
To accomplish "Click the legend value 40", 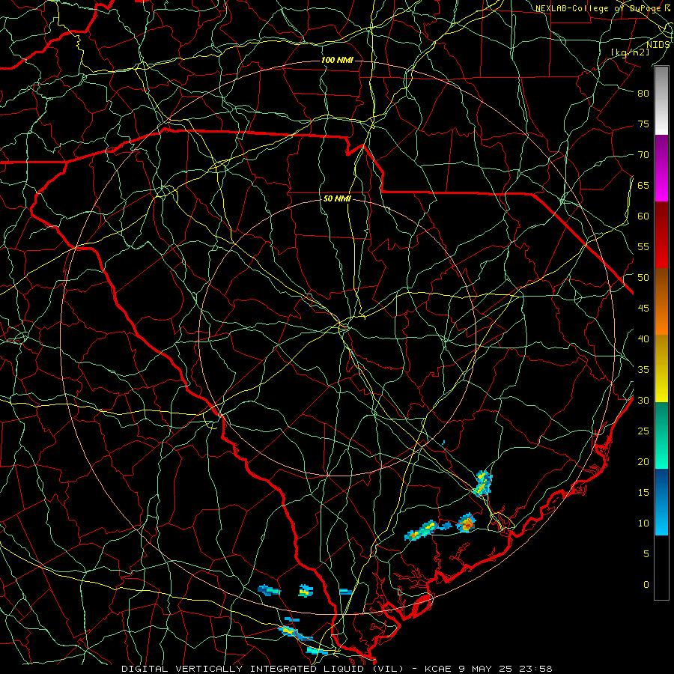I will coord(643,339).
